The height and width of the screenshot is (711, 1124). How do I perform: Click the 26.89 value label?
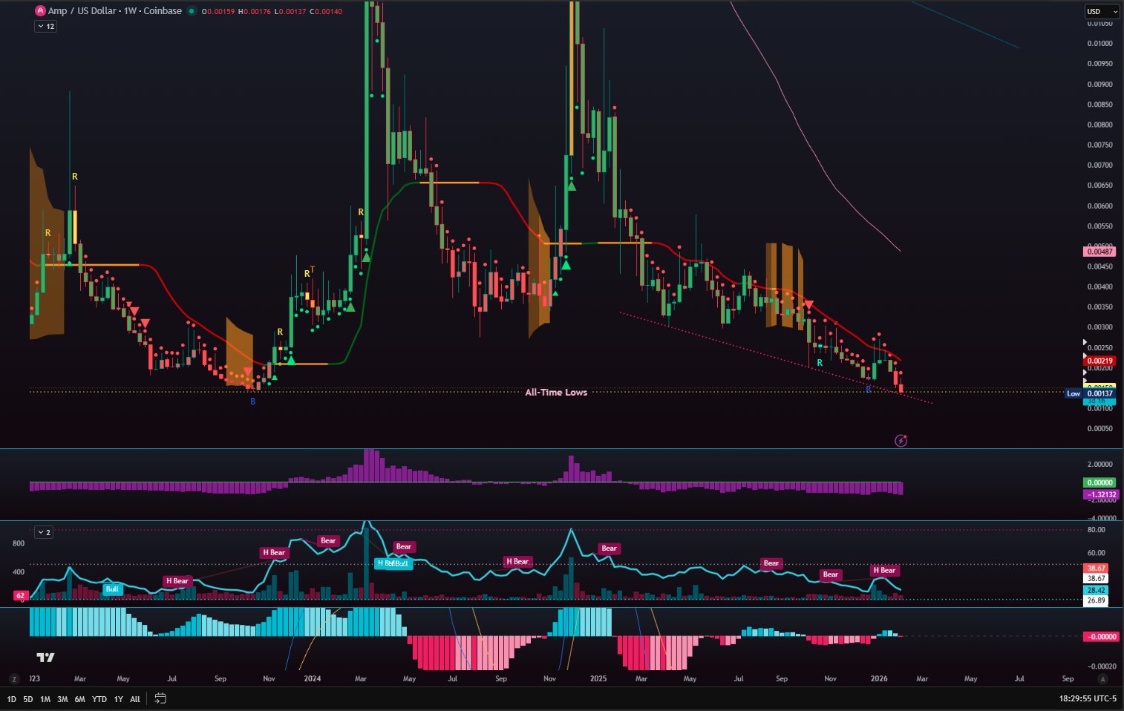[x=1097, y=600]
